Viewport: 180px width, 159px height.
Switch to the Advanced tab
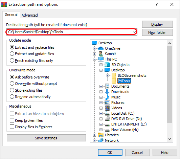tap(30, 15)
